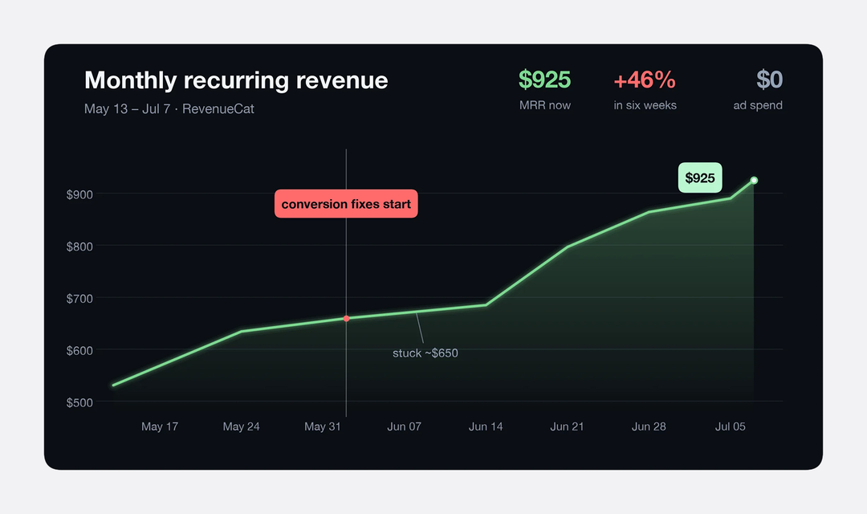Click the Jul 05 x-axis label
Screen dimensions: 867x514
731,426
